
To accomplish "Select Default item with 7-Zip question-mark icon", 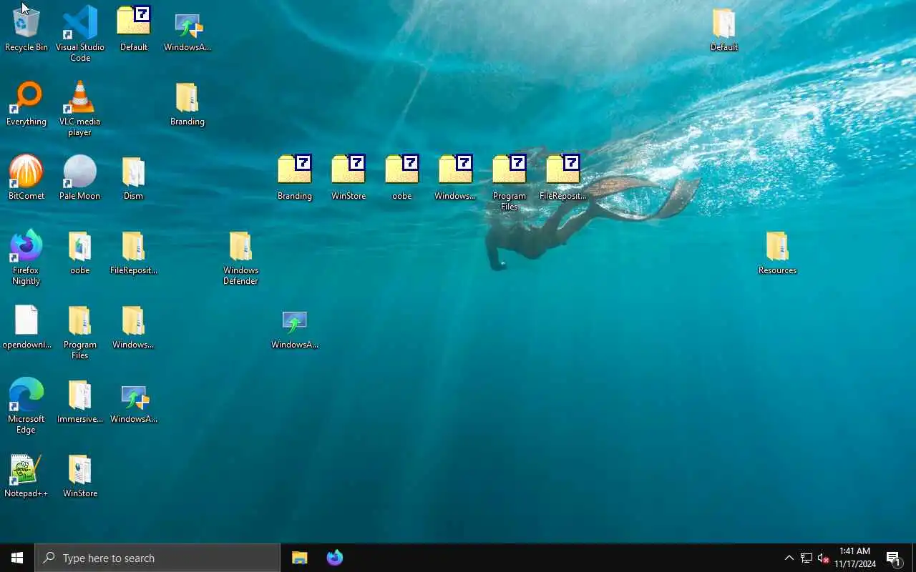I will coord(134,29).
